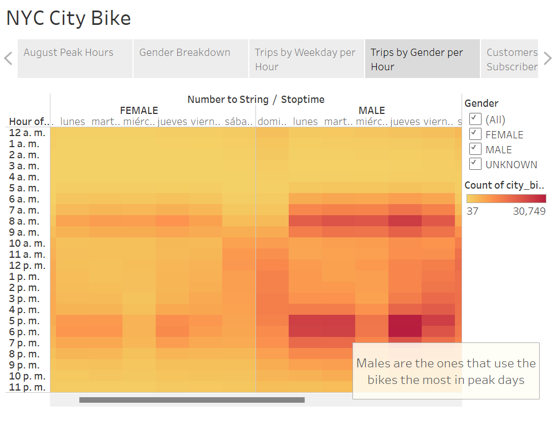Image resolution: width=558 pixels, height=421 pixels.
Task: Disable the FEMALE gender filter
Action: pos(475,133)
